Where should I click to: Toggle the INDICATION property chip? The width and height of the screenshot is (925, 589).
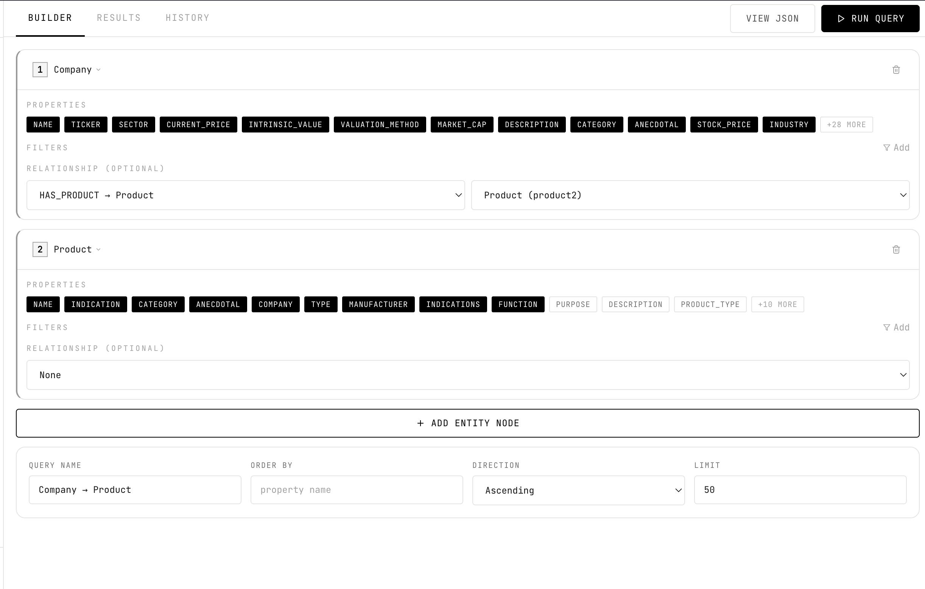click(x=96, y=304)
